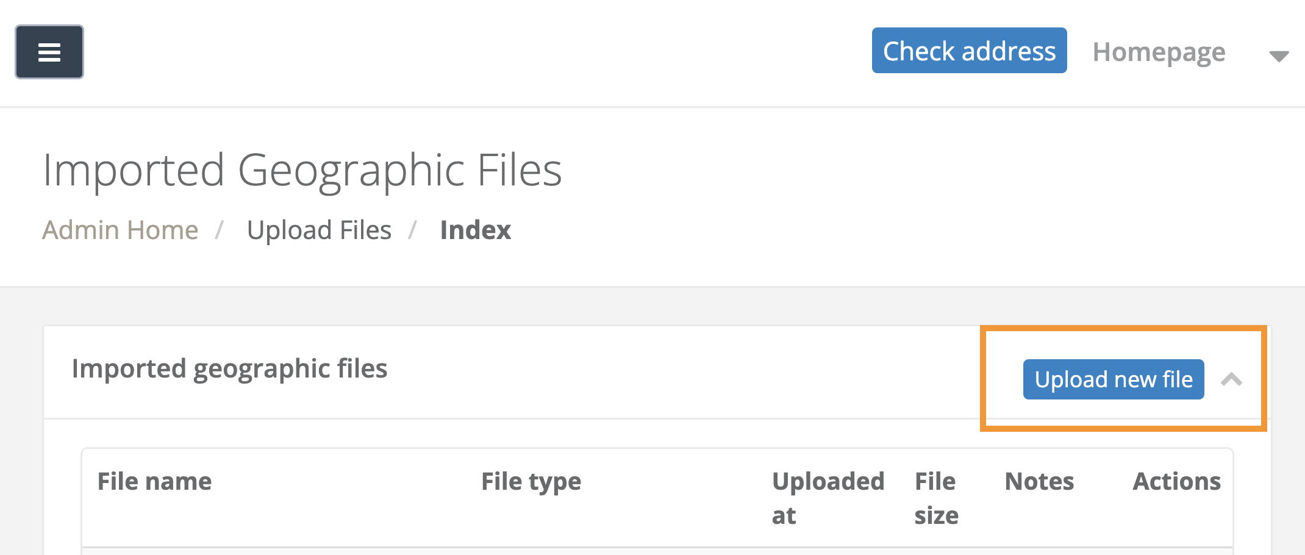Open the Upload Files breadcrumb

(x=319, y=231)
